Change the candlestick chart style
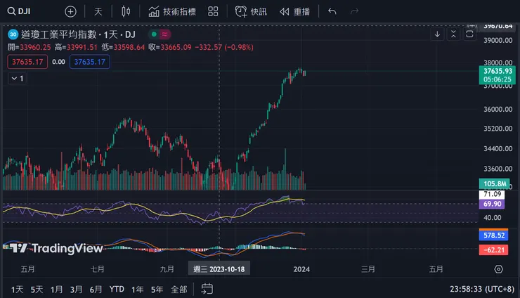The image size is (520, 298). [126, 12]
